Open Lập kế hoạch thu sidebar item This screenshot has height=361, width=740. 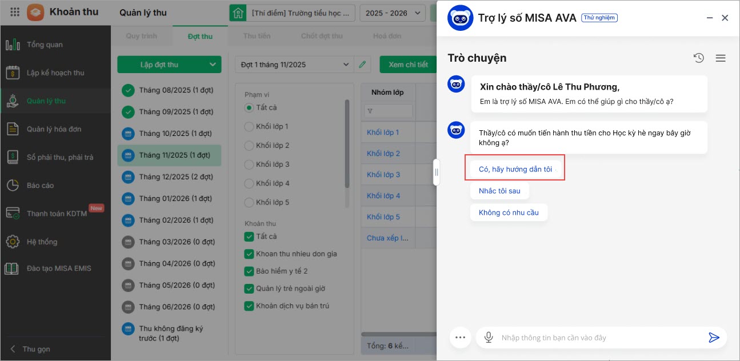(x=55, y=73)
